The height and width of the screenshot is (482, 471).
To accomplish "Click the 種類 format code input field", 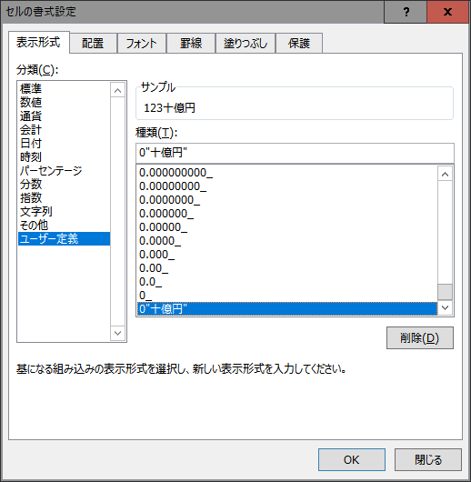I will pos(295,153).
